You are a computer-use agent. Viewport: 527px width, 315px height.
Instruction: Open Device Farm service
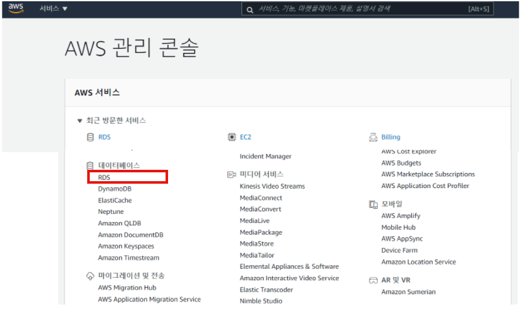coord(399,250)
